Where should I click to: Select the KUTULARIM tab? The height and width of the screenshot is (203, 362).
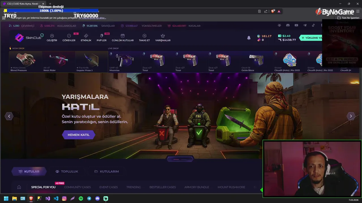click(x=106, y=171)
